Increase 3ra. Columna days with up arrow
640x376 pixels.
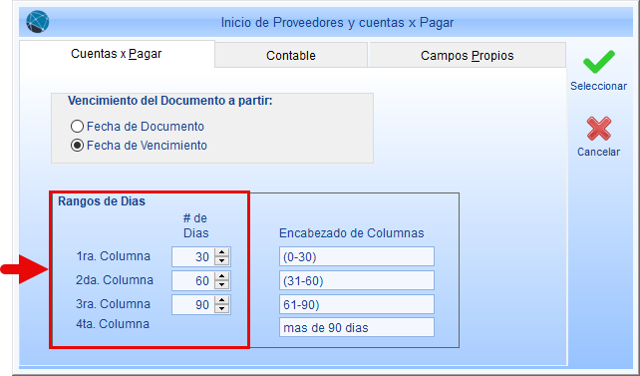[x=222, y=300]
